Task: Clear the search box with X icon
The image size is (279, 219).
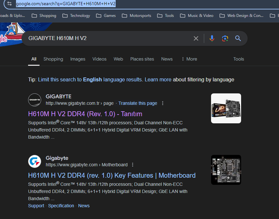Action: point(196,38)
